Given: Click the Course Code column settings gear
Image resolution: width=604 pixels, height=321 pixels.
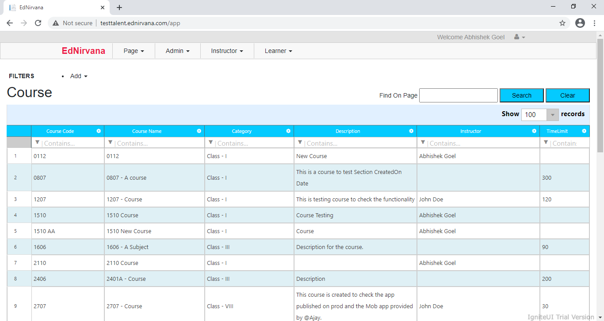Looking at the screenshot, I should click(99, 131).
